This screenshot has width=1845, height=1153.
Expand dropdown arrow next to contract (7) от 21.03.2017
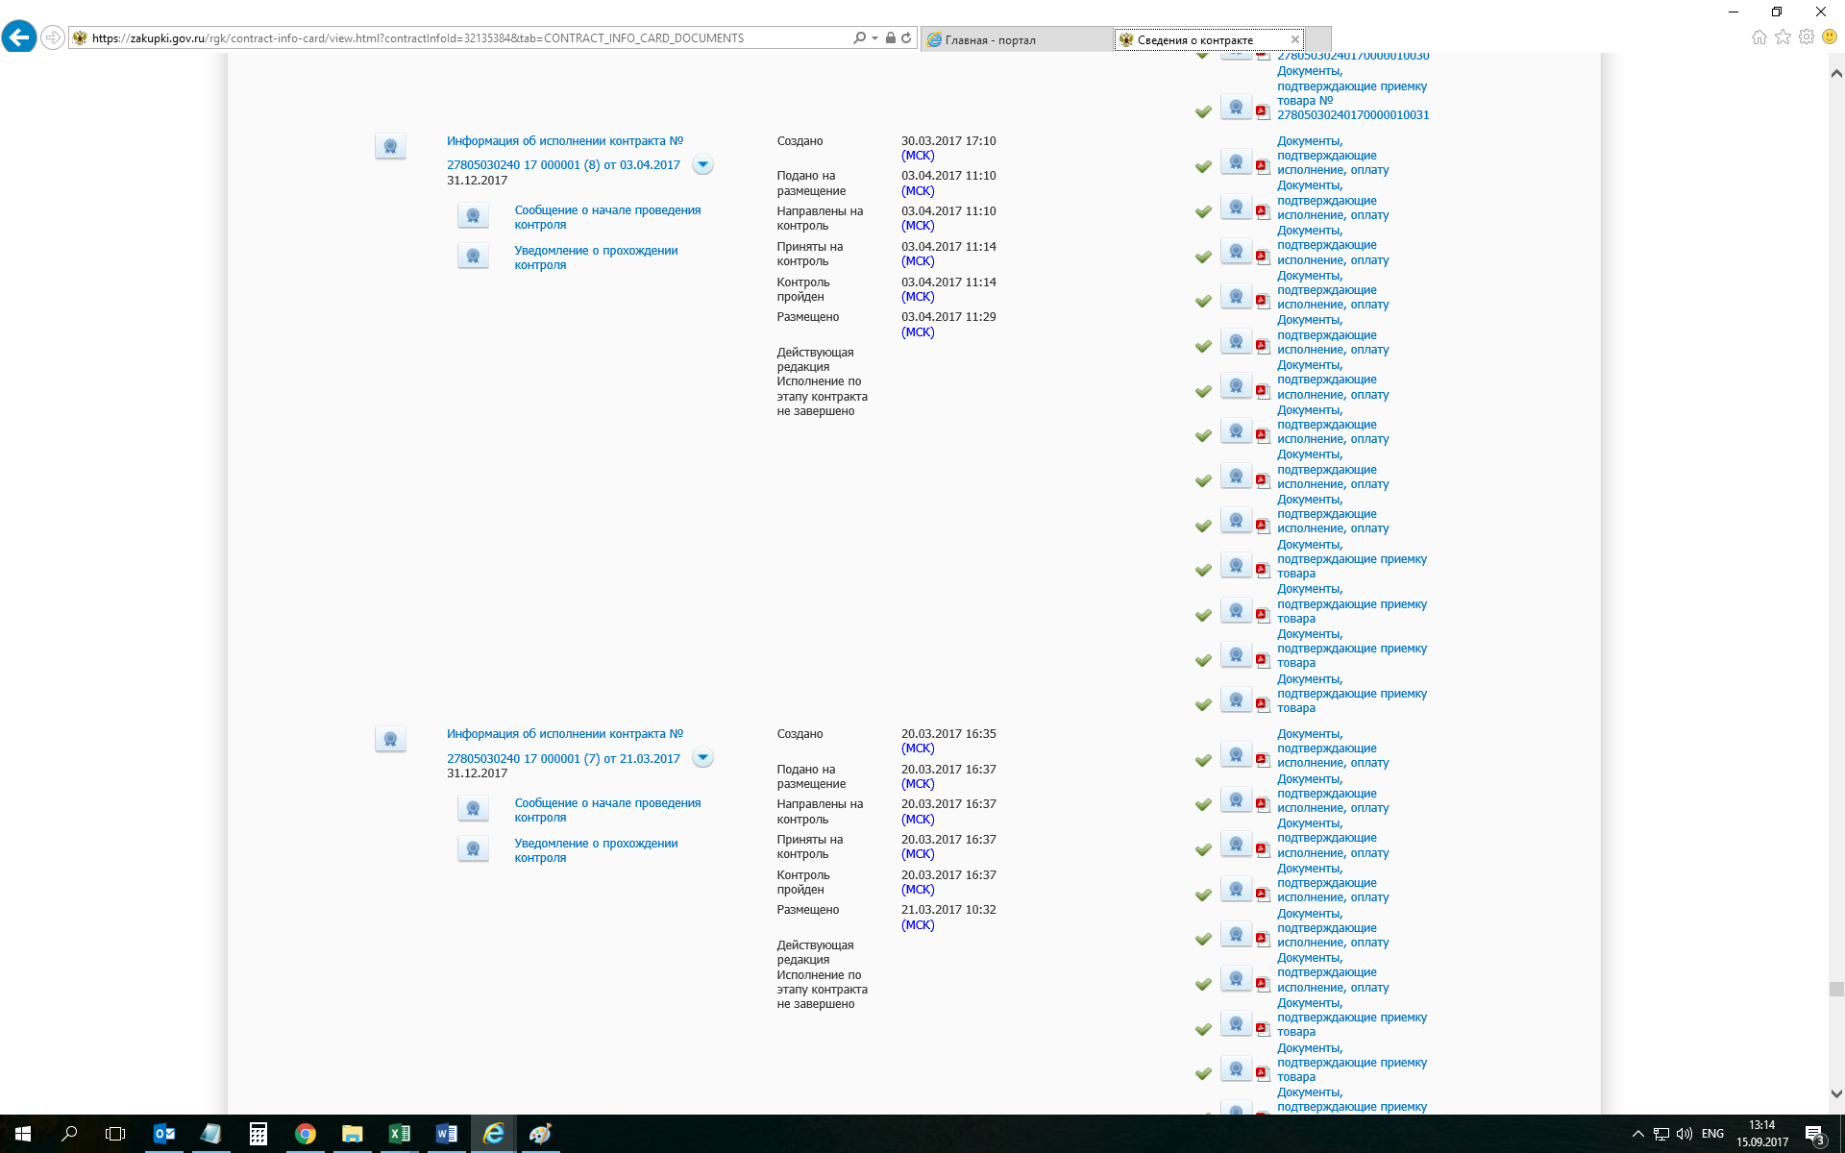[702, 758]
